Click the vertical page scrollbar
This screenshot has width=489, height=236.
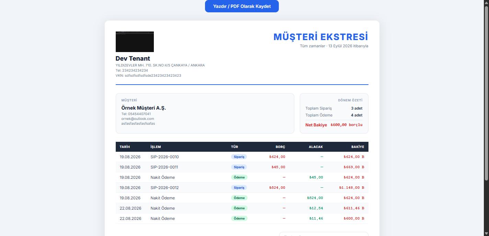486,118
